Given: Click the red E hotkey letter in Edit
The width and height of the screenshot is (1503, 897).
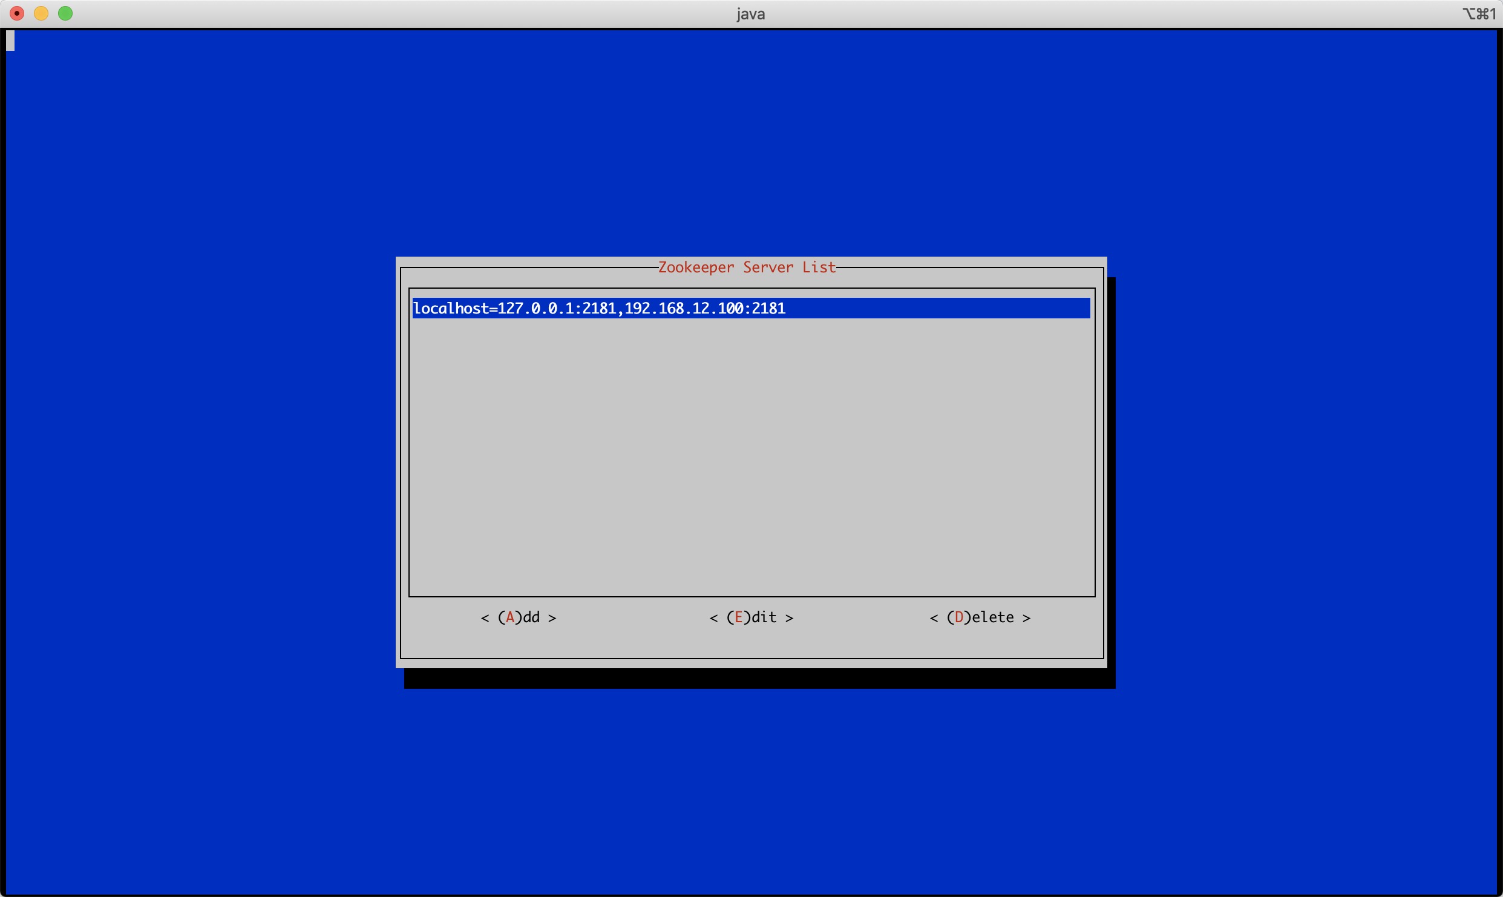Looking at the screenshot, I should coord(739,617).
